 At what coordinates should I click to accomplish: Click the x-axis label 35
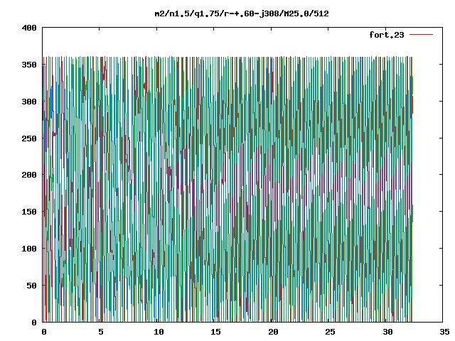444,332
